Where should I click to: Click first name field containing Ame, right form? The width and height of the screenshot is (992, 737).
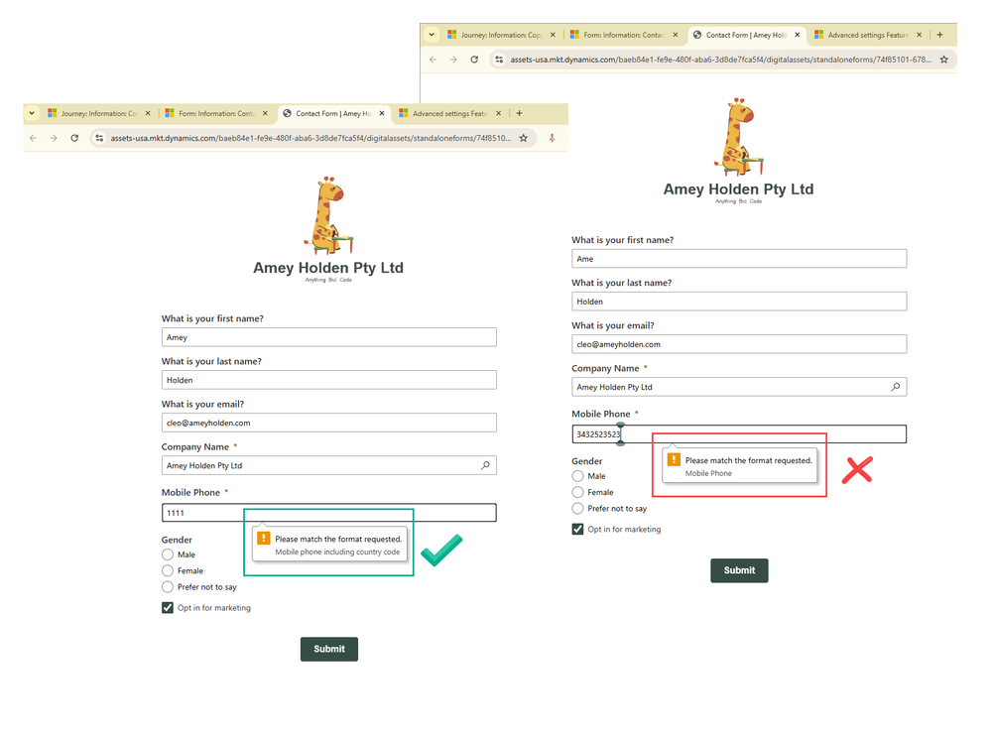point(739,259)
